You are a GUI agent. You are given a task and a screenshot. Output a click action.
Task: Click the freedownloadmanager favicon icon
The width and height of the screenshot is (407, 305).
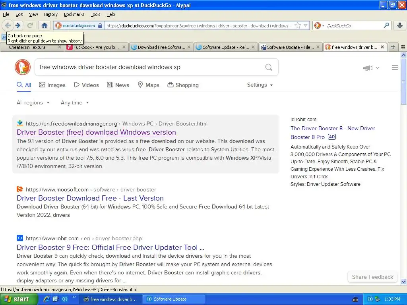[20, 123]
